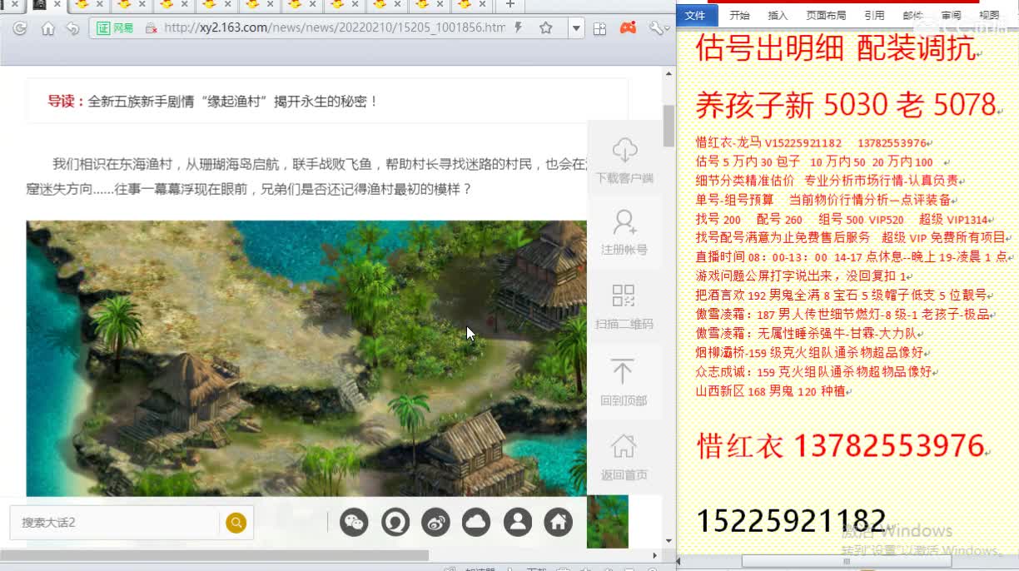1019x571 pixels.
Task: Click line 众志成城:159 克火组队 in document
Action: pyautogui.click(x=813, y=372)
